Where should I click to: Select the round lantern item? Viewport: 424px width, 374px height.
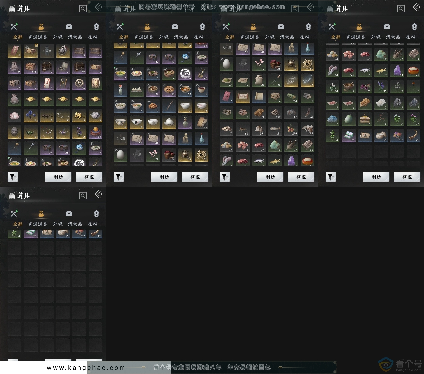click(x=96, y=83)
